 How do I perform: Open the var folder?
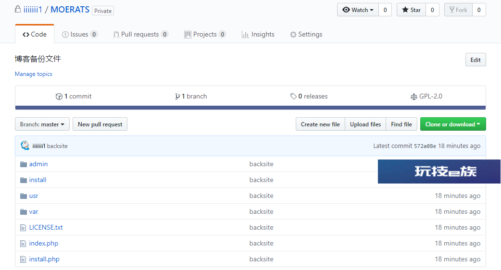tap(34, 211)
